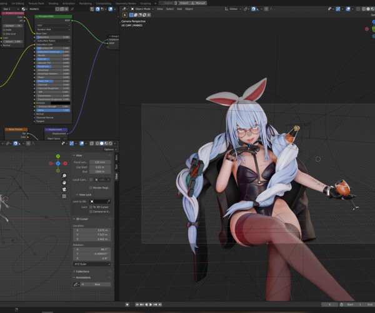Toggle Inside checkbox on Ambient Occlusion node
The image size is (375, 313).
pyautogui.click(x=4, y=30)
